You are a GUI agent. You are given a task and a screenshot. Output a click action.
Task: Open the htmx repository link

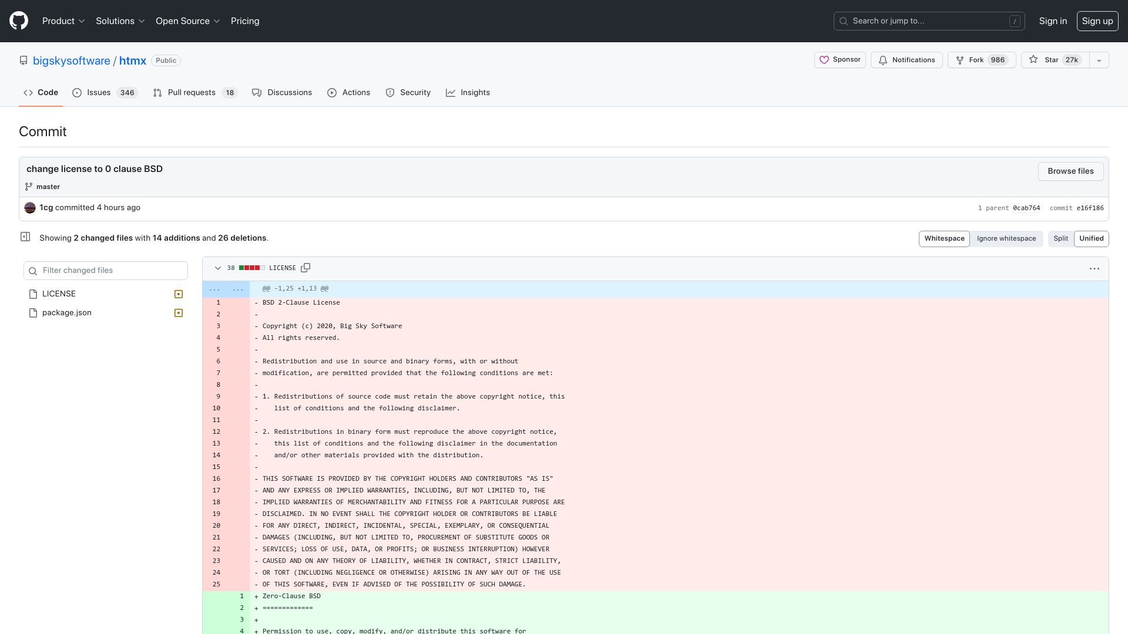coord(133,60)
